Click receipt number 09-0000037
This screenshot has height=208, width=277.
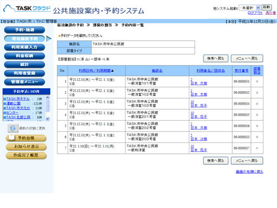(x=241, y=148)
